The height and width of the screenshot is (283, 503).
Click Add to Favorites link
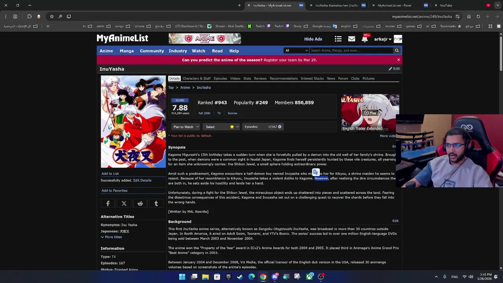pyautogui.click(x=114, y=191)
